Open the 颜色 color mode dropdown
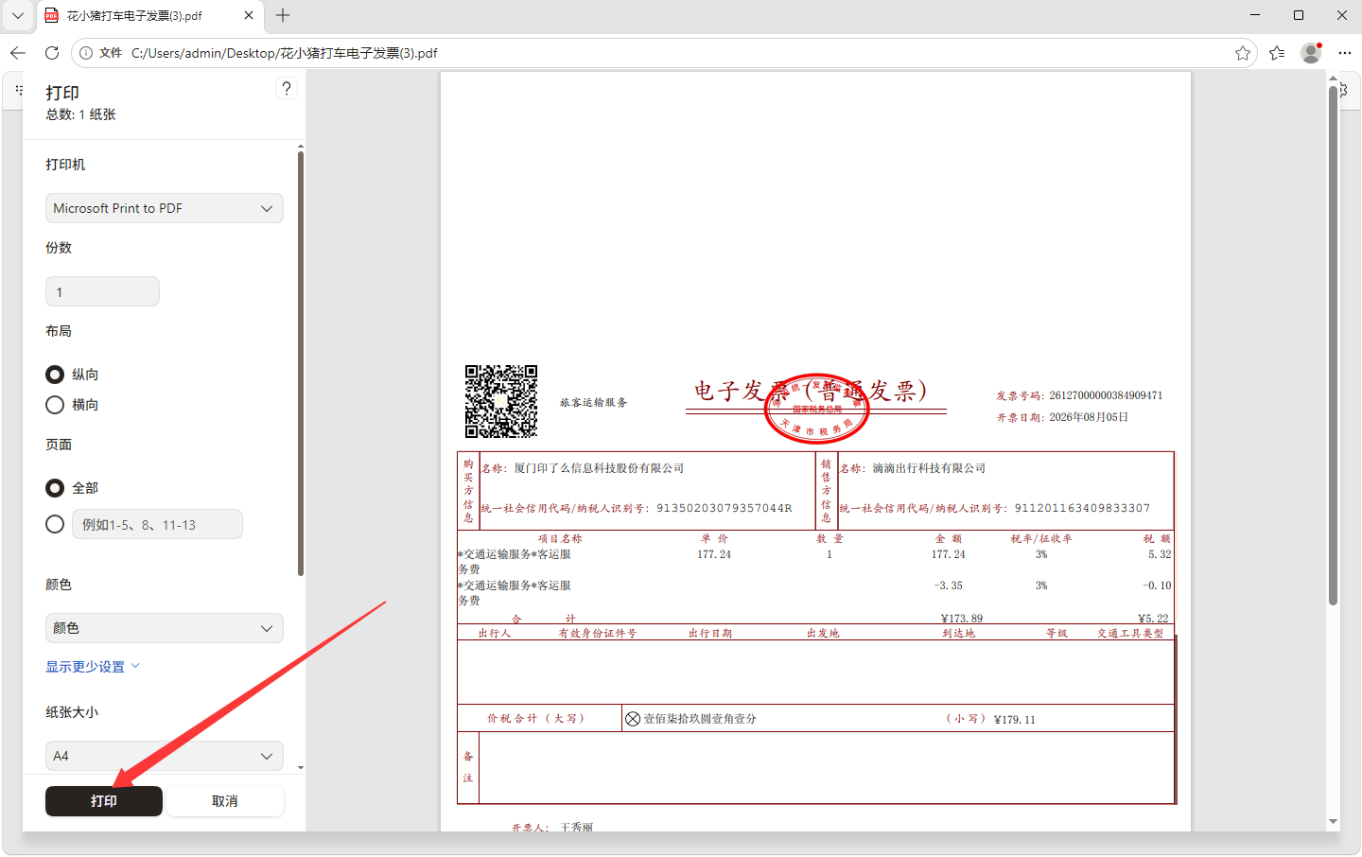The width and height of the screenshot is (1362, 857). point(165,628)
